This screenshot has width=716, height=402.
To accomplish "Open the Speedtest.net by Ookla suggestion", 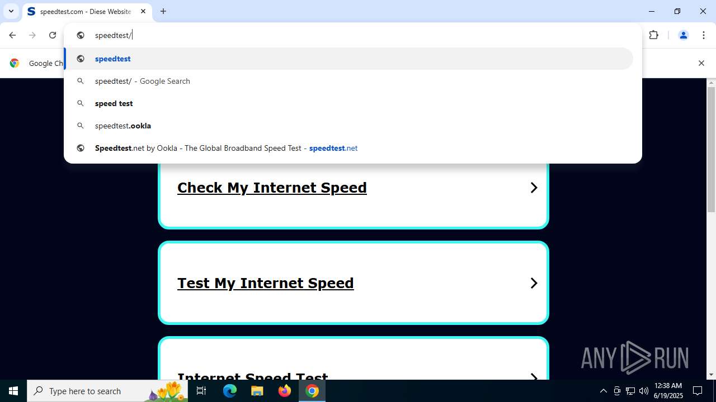I will [349, 148].
